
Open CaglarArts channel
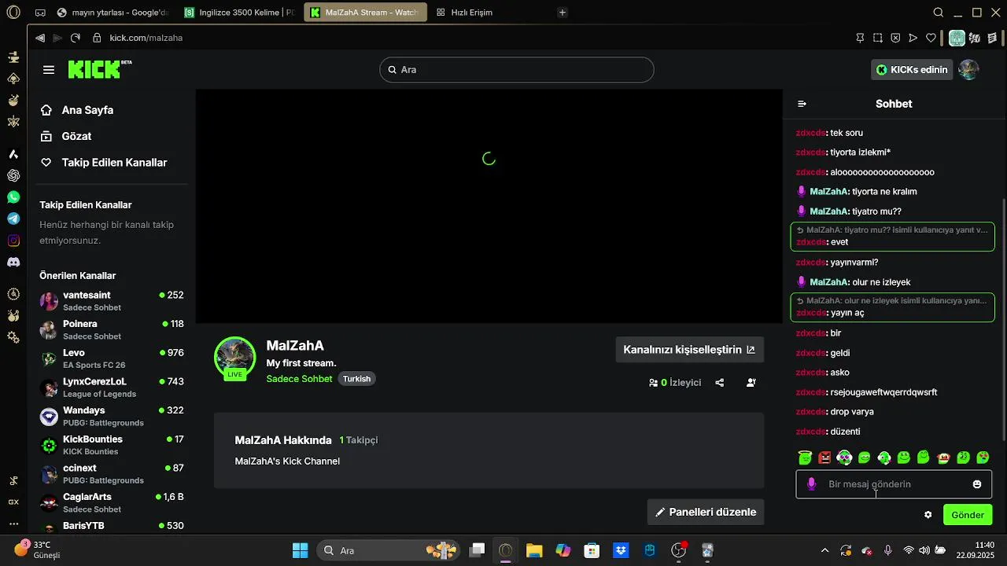click(112, 502)
